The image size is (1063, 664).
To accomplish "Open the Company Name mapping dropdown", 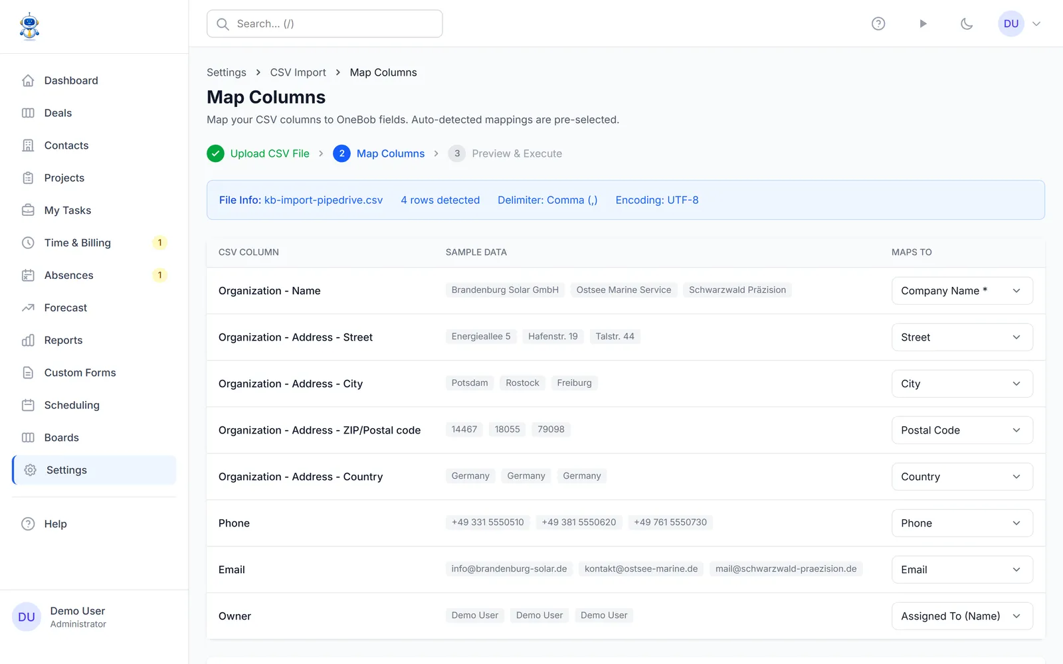I will click(962, 291).
